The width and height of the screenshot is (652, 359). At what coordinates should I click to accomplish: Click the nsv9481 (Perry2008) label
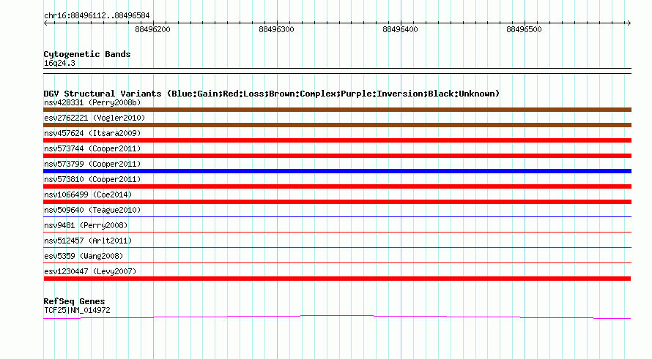coord(86,225)
